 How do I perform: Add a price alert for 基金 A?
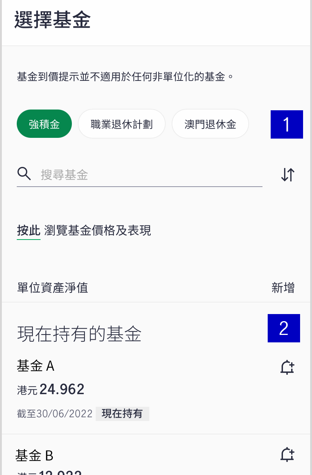(287, 368)
